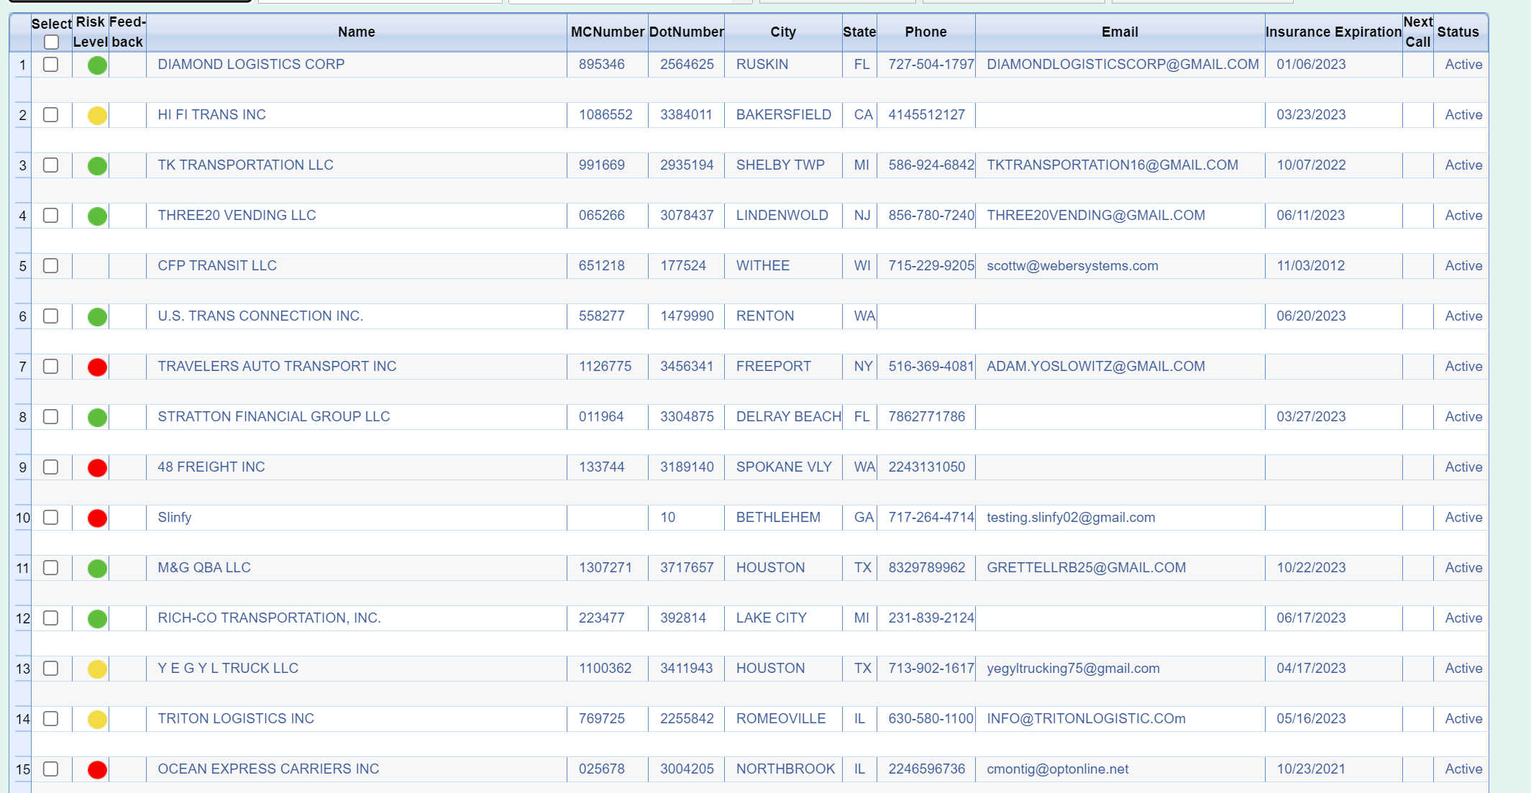1531x793 pixels.
Task: Tick the select-all checkbox in header
Action: tap(51, 42)
